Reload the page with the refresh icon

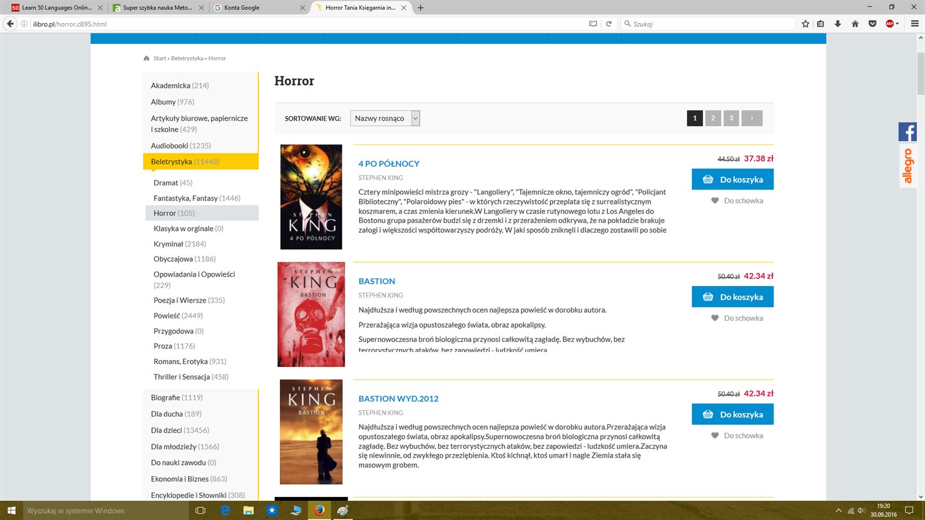pyautogui.click(x=609, y=24)
